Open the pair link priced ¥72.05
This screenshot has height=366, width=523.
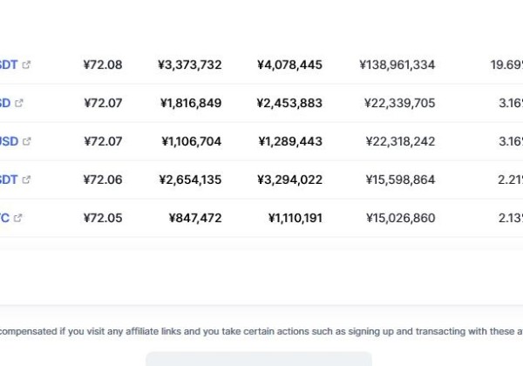pos(4,218)
